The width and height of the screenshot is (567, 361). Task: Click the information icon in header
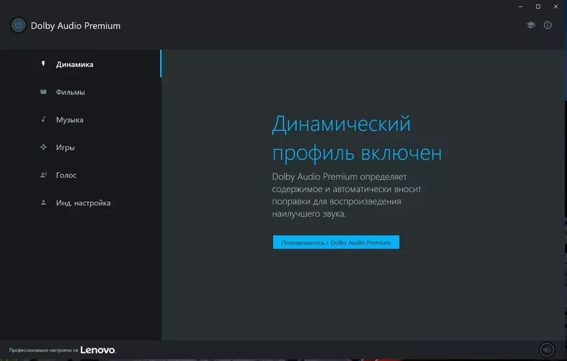548,25
